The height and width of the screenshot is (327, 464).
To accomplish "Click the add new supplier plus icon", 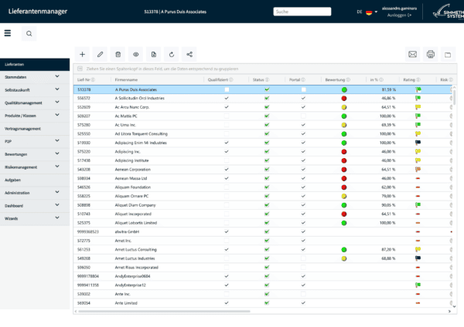I will [x=83, y=55].
